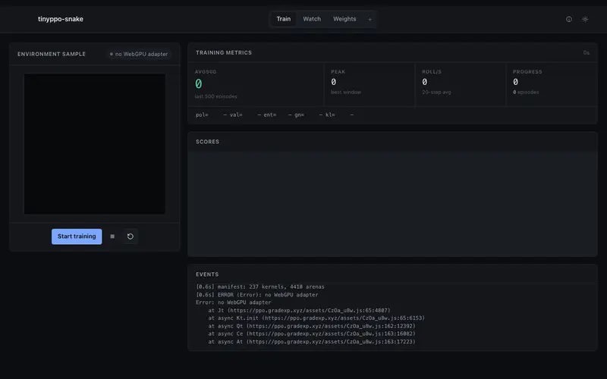Image resolution: width=607 pixels, height=379 pixels.
Task: Click the 'at async Qt' stack line
Action: (312, 326)
